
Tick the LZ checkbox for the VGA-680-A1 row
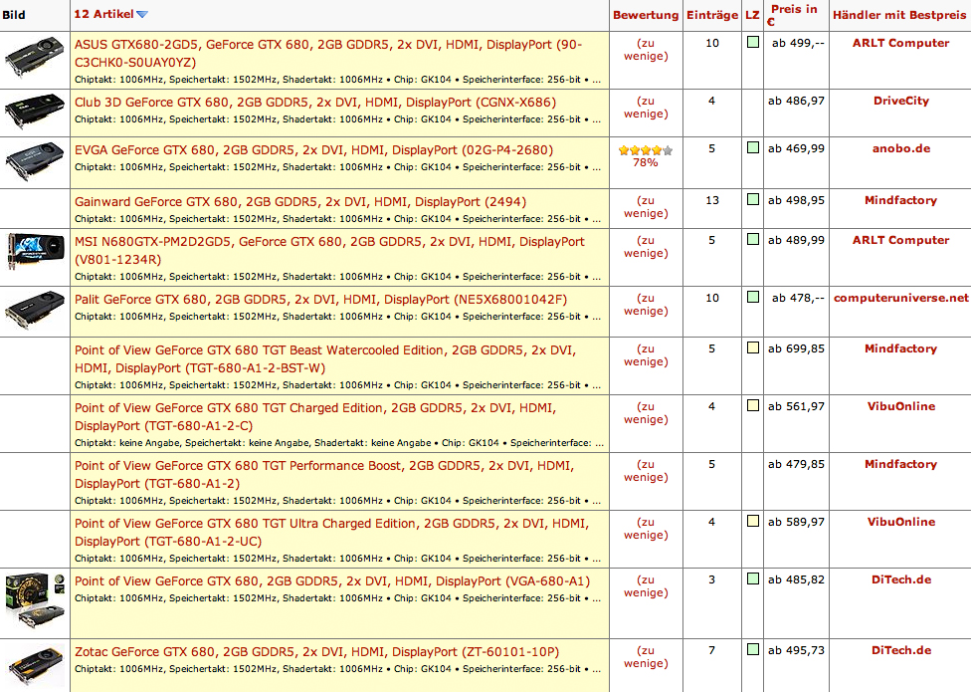753,578
